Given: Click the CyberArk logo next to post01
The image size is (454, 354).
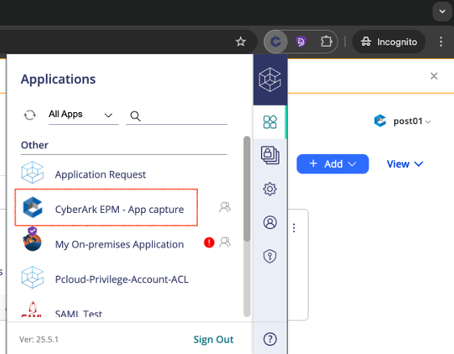Looking at the screenshot, I should (x=380, y=121).
